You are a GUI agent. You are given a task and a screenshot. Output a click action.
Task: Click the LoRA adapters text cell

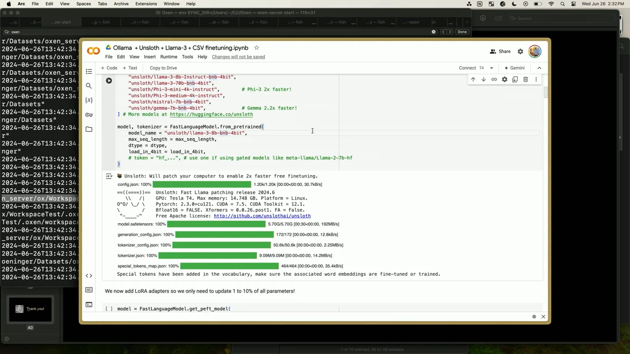[200, 291]
